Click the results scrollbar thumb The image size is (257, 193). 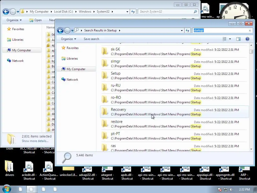coord(251,52)
